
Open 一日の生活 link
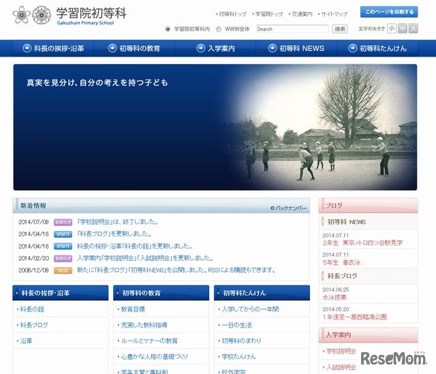pos(236,325)
